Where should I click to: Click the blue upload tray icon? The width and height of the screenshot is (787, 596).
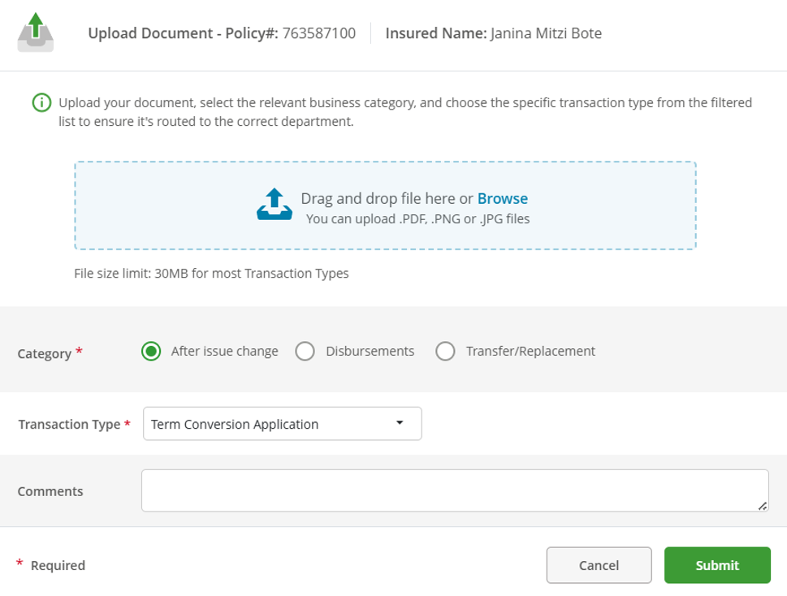pos(274,205)
